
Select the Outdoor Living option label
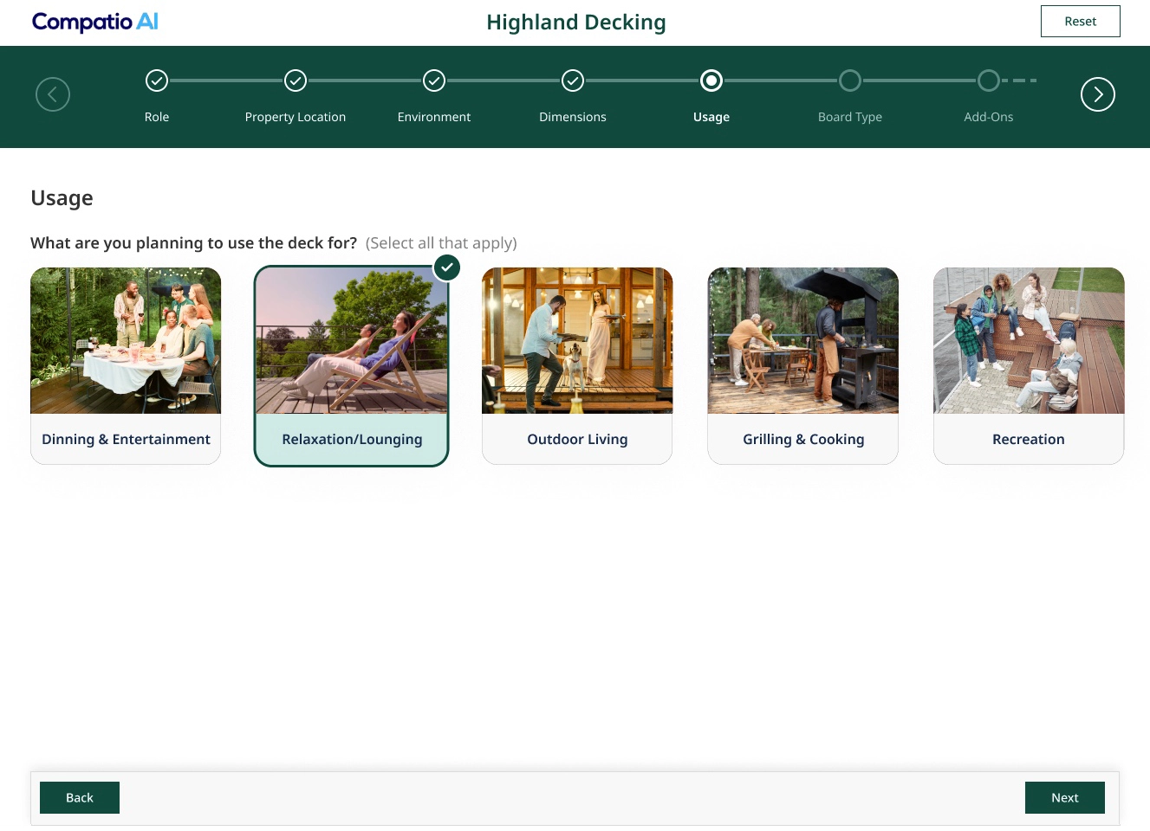click(577, 439)
